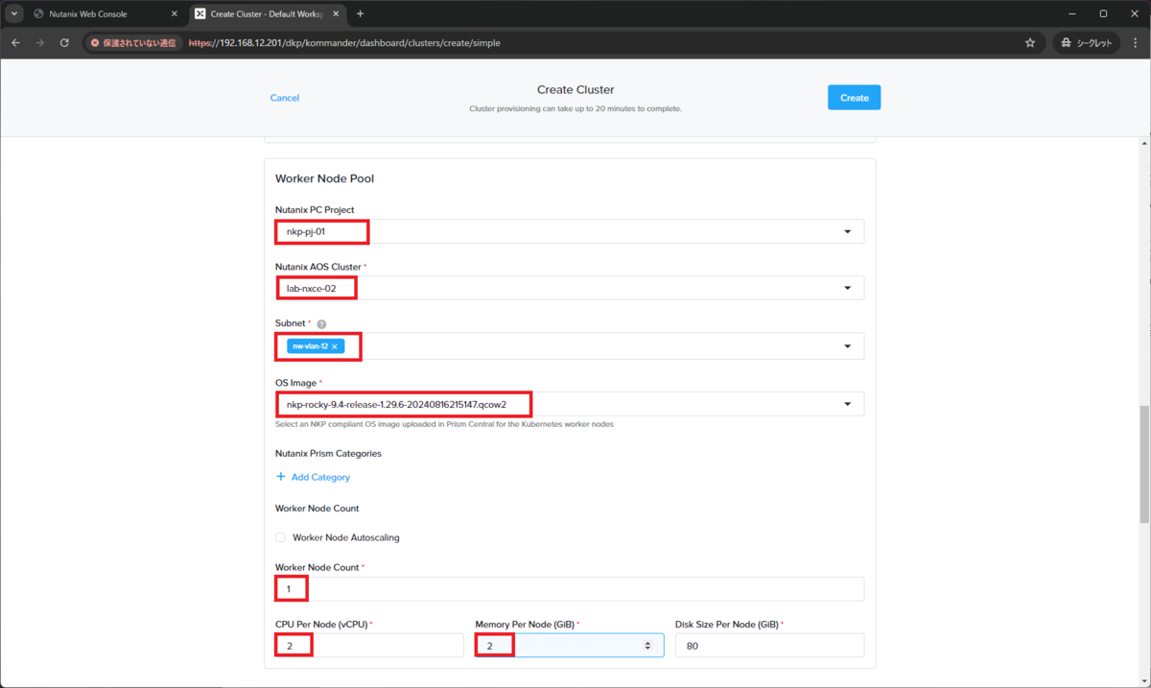Open the Chrome three-dot menu
The image size is (1151, 688).
pyautogui.click(x=1136, y=43)
